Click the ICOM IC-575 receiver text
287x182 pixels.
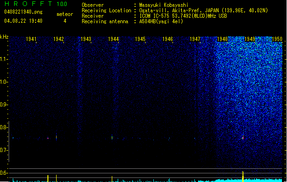tap(183, 16)
